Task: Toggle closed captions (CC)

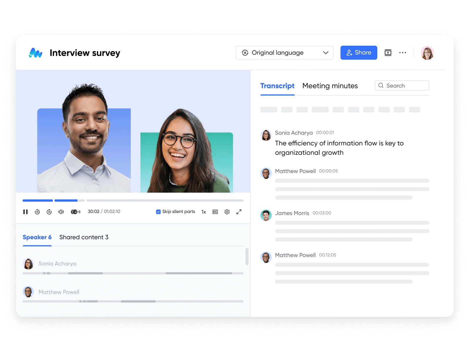Action: tap(215, 212)
